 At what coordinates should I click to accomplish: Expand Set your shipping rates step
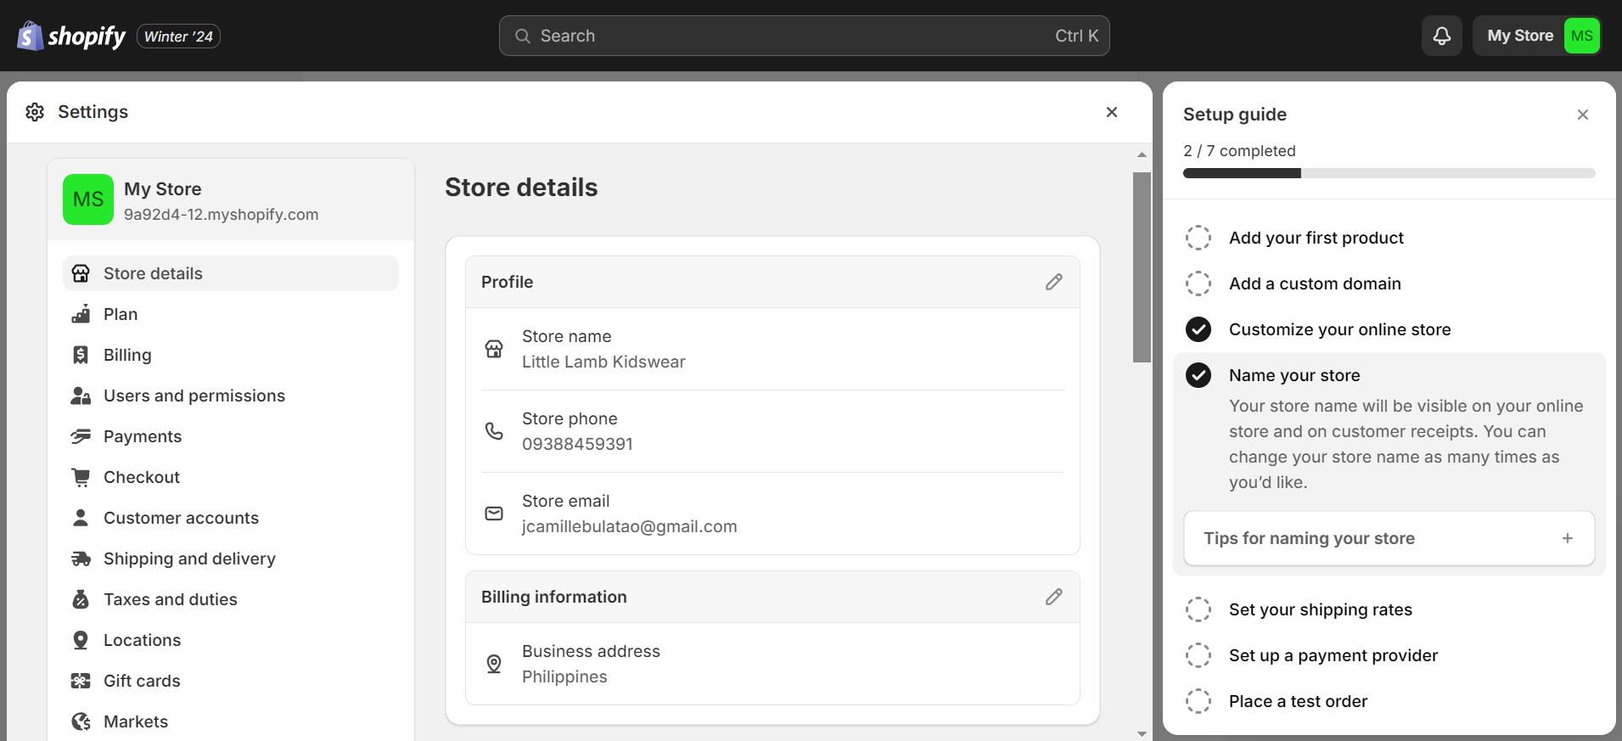1321,609
